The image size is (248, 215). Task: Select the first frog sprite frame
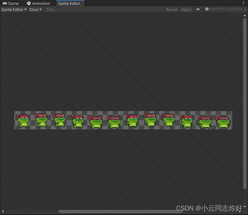click(x=23, y=120)
